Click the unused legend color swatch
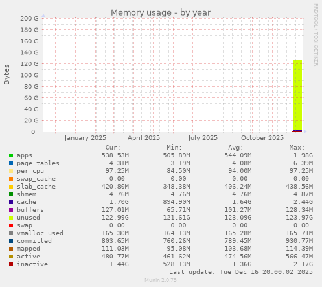Screen dimensions: 322x287 [x=11, y=218]
